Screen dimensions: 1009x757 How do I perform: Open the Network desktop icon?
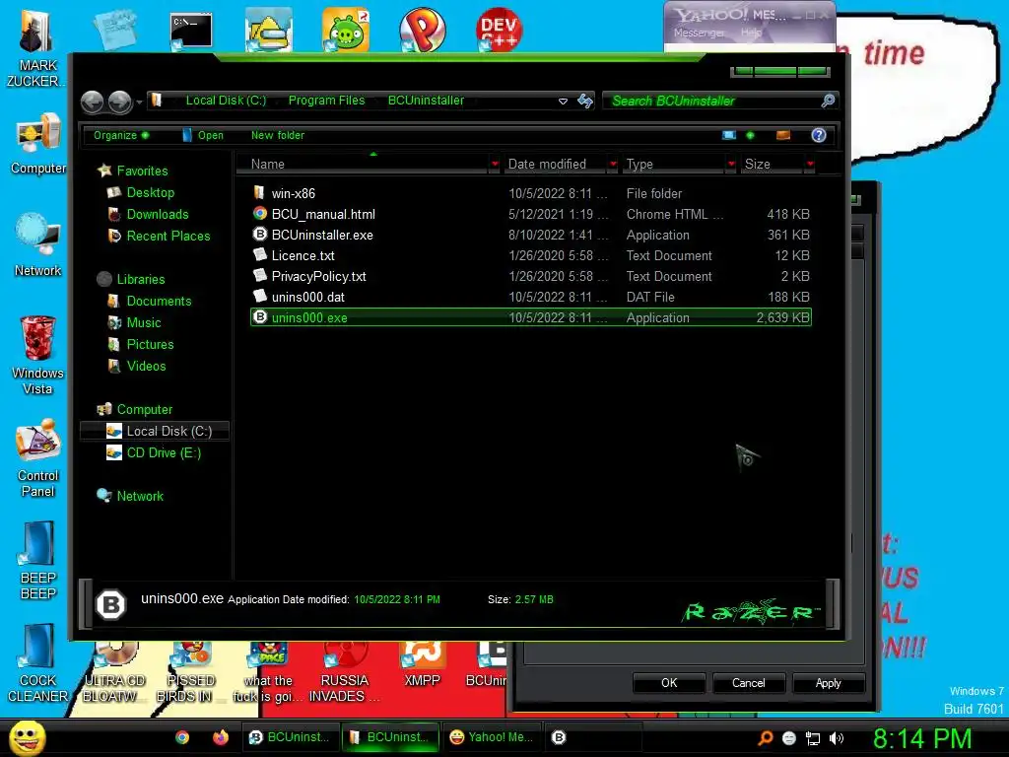(38, 245)
